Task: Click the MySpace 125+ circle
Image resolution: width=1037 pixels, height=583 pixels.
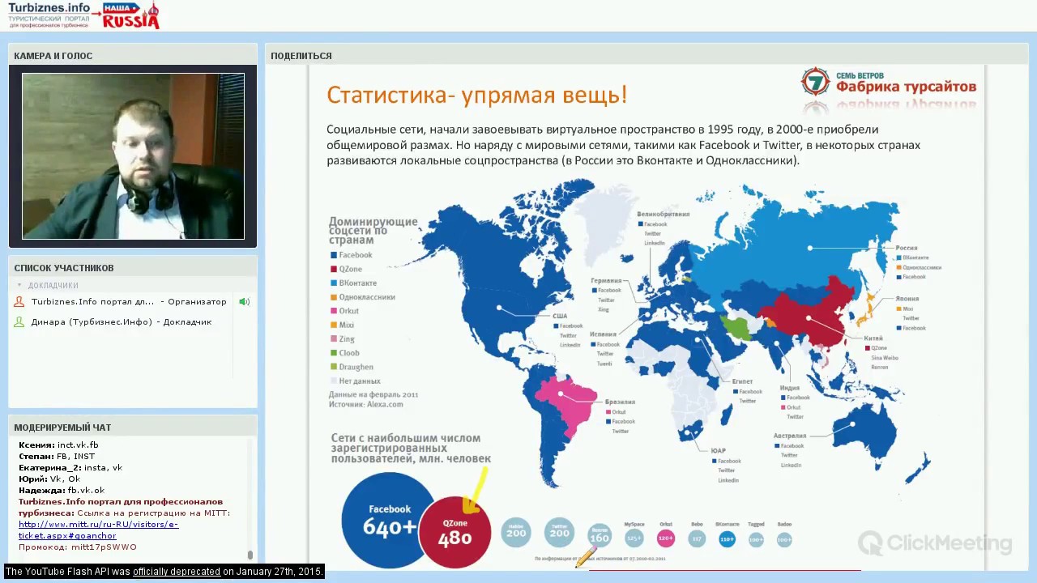Action: (x=634, y=538)
